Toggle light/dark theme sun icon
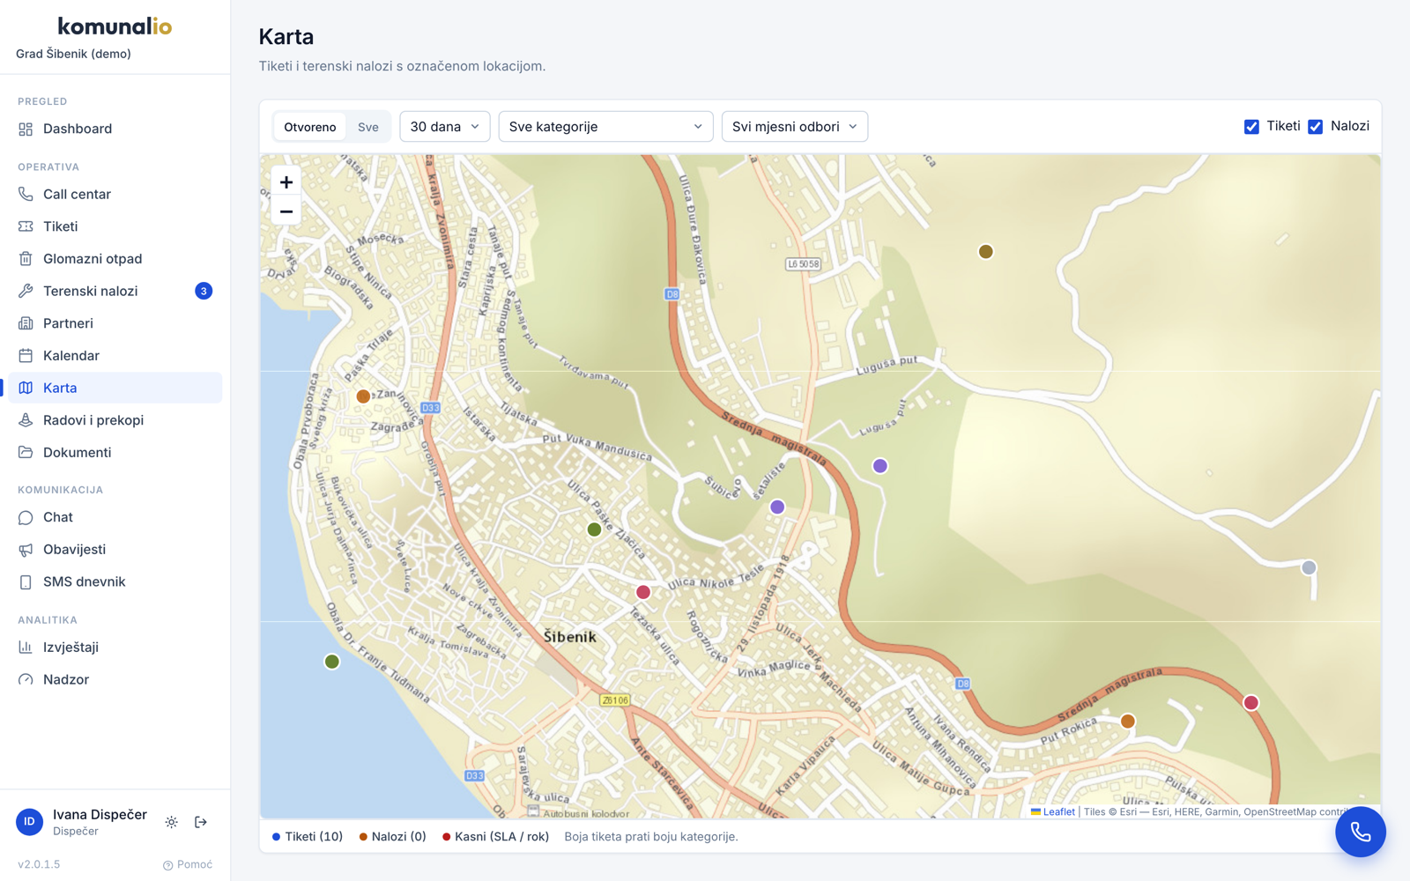 click(172, 822)
